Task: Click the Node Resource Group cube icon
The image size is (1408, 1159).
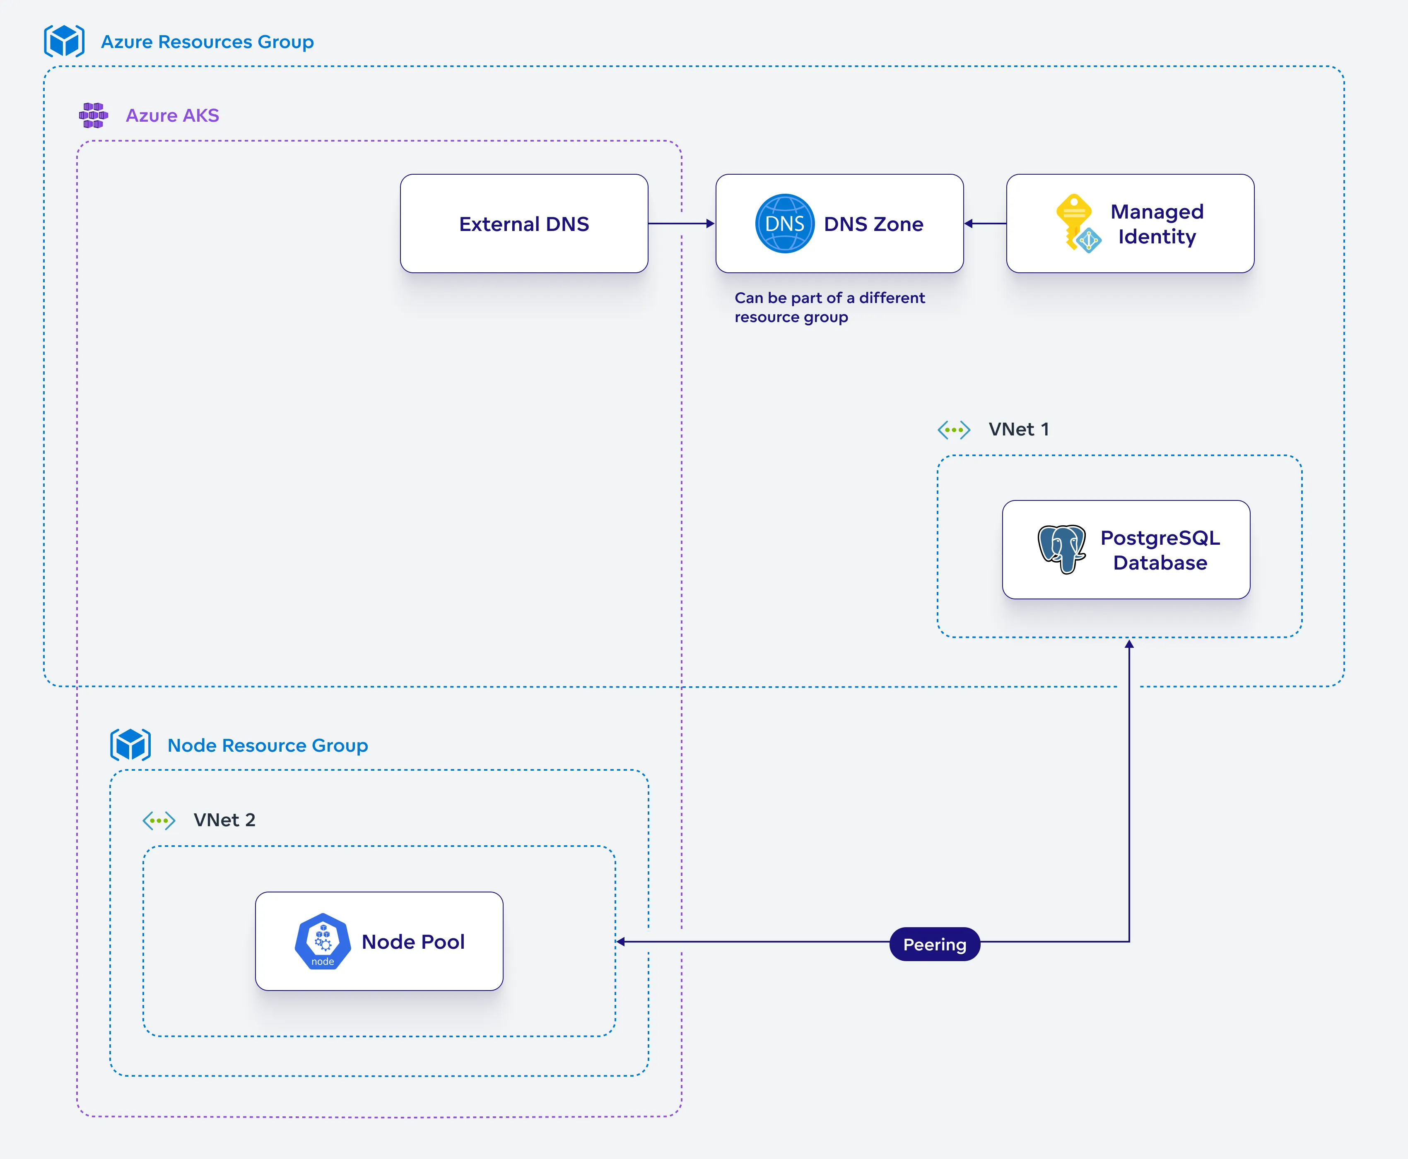Action: pyautogui.click(x=130, y=745)
